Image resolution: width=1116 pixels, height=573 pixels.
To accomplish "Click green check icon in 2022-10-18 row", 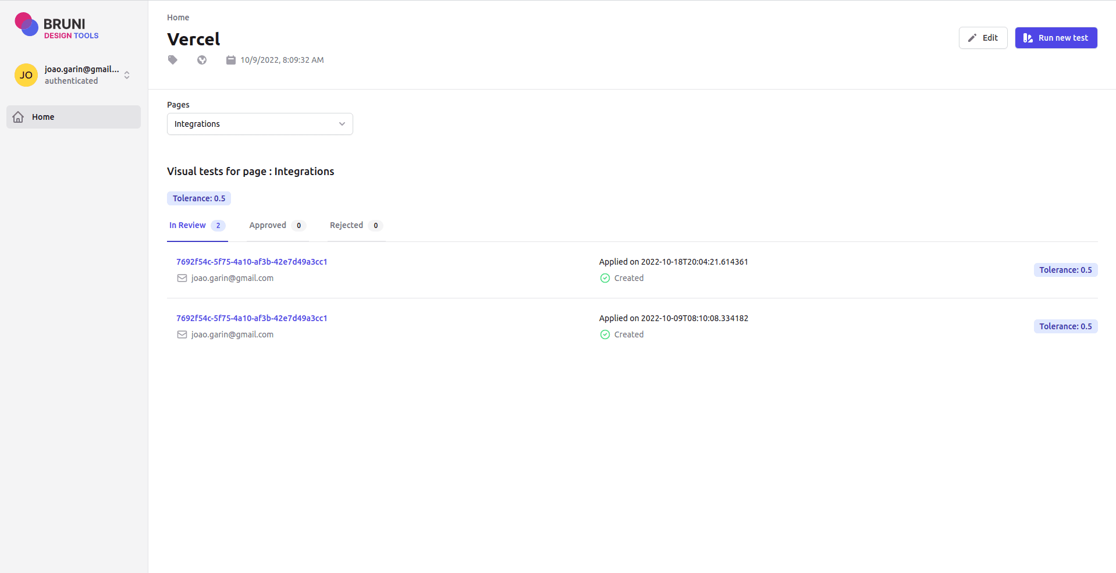I will 605,278.
